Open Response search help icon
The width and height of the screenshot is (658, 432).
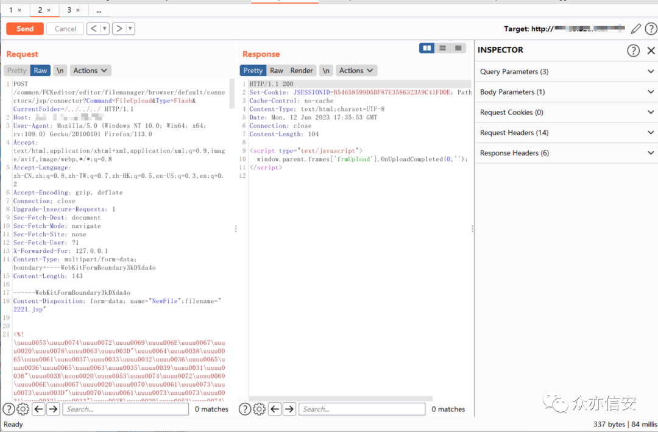[245, 409]
